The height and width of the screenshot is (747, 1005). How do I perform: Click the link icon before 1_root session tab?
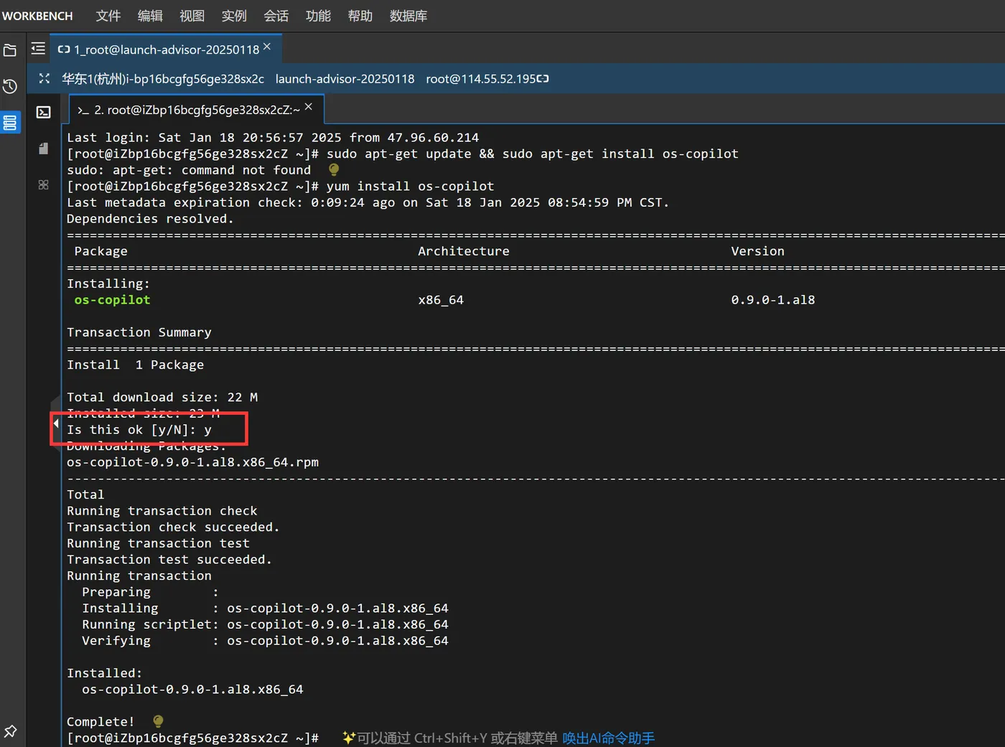[64, 50]
